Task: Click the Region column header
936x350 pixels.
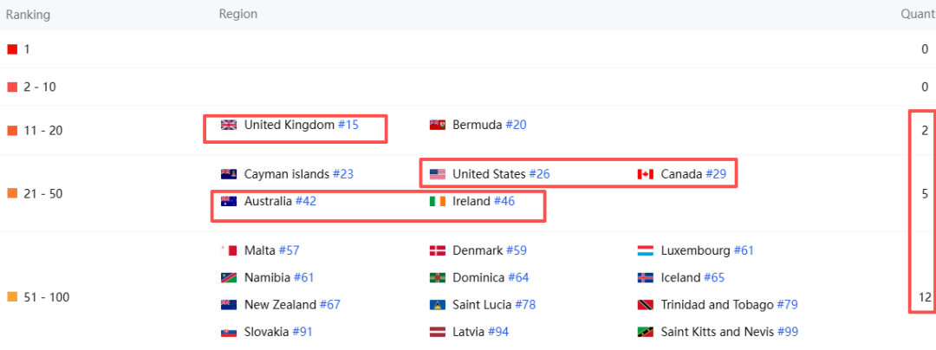Action: tap(238, 15)
